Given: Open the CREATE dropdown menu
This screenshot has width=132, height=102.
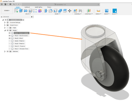Looking at the screenshot, I should (28, 14).
